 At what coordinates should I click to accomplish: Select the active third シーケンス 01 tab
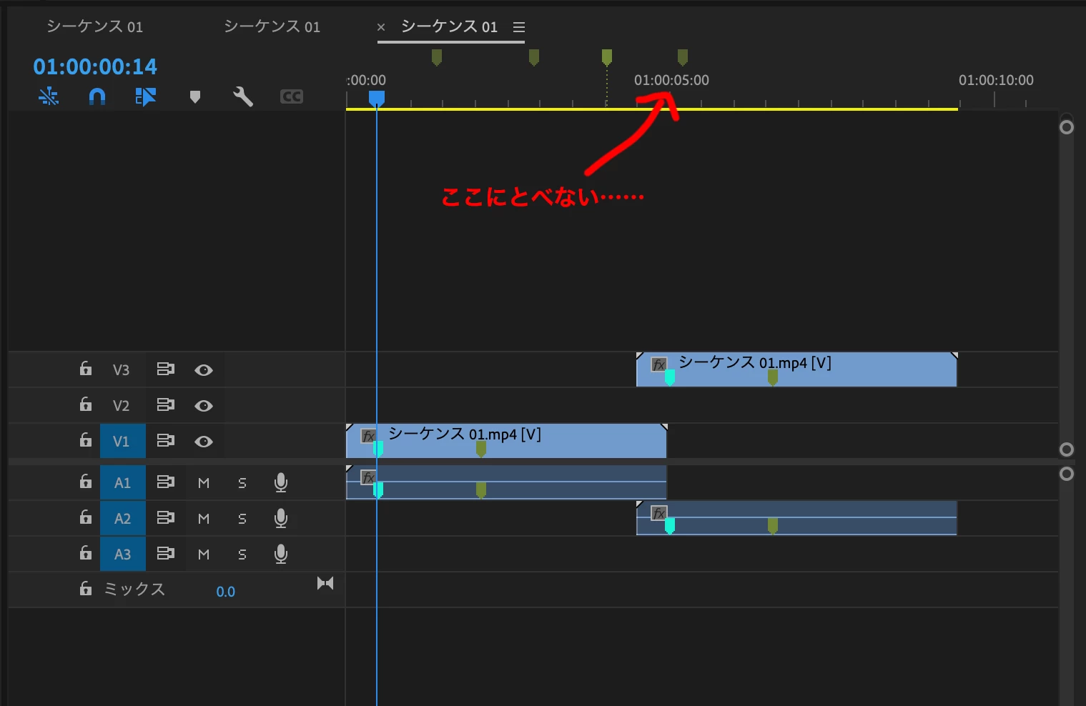450,26
